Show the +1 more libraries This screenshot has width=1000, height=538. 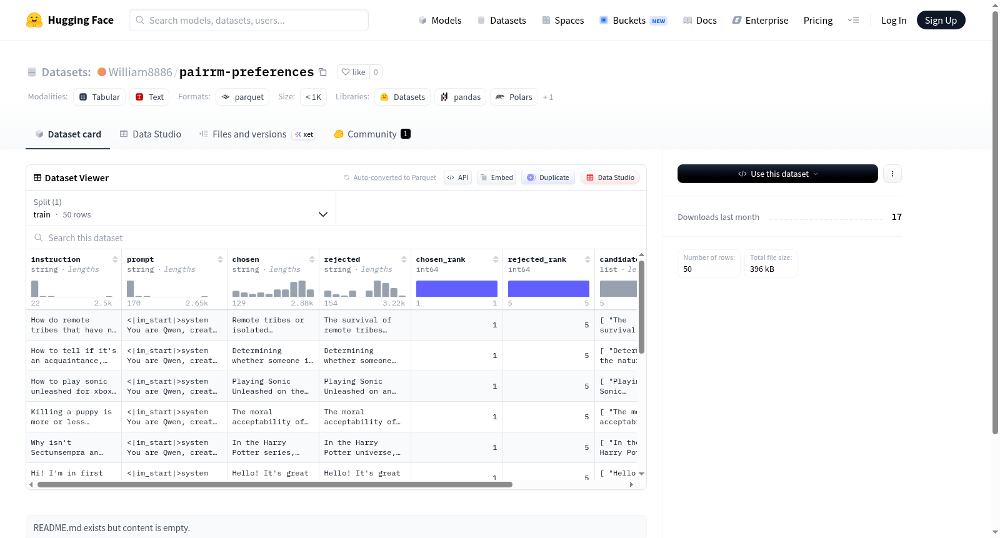[x=548, y=97]
